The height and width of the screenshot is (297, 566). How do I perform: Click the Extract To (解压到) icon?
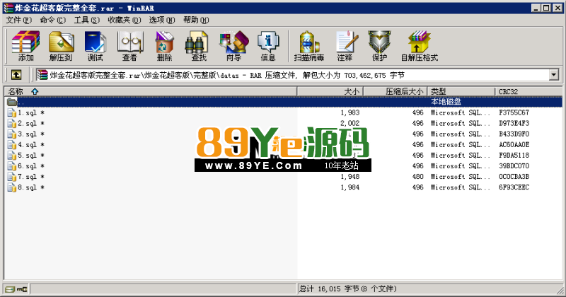(x=61, y=46)
